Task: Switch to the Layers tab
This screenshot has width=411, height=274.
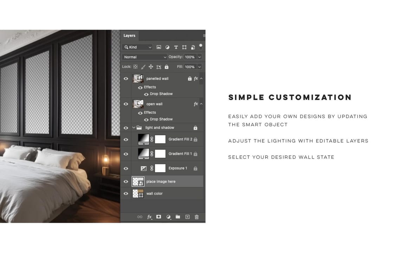Action: pos(130,35)
